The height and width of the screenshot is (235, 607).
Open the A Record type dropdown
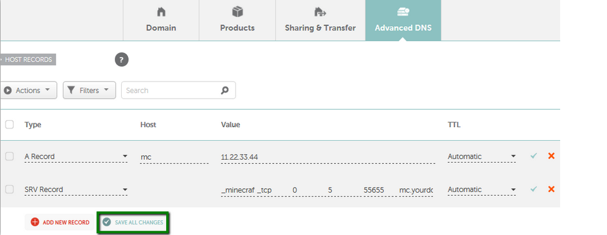point(76,156)
